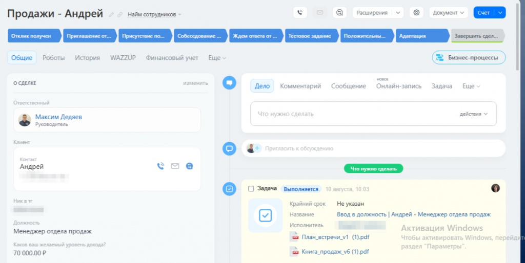Open the действия dropdown
The height and width of the screenshot is (263, 525).
pyautogui.click(x=473, y=114)
